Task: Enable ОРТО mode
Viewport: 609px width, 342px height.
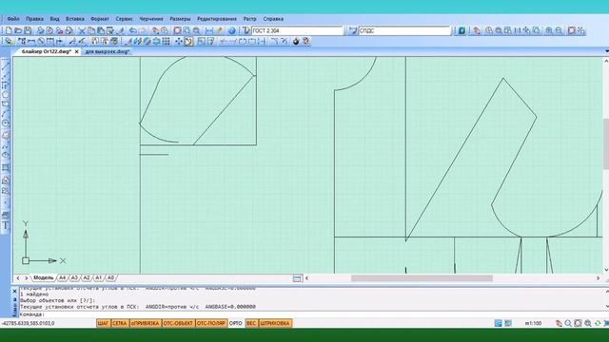Action: [236, 323]
